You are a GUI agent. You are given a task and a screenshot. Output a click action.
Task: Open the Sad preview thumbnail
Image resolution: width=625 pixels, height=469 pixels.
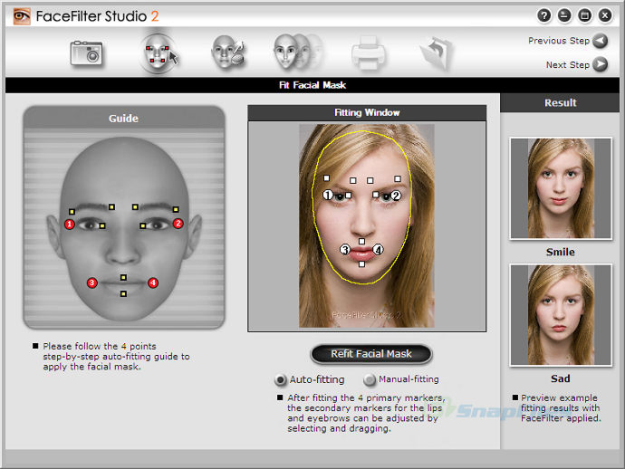click(x=561, y=315)
